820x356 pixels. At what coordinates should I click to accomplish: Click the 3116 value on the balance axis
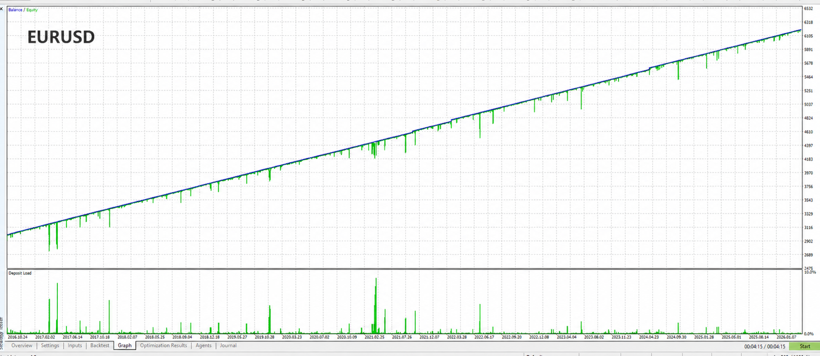click(x=808, y=228)
